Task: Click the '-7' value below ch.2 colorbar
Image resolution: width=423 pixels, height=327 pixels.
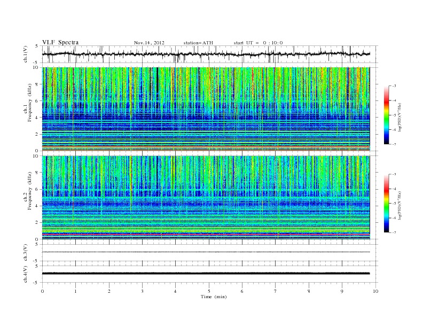Action: pyautogui.click(x=394, y=232)
